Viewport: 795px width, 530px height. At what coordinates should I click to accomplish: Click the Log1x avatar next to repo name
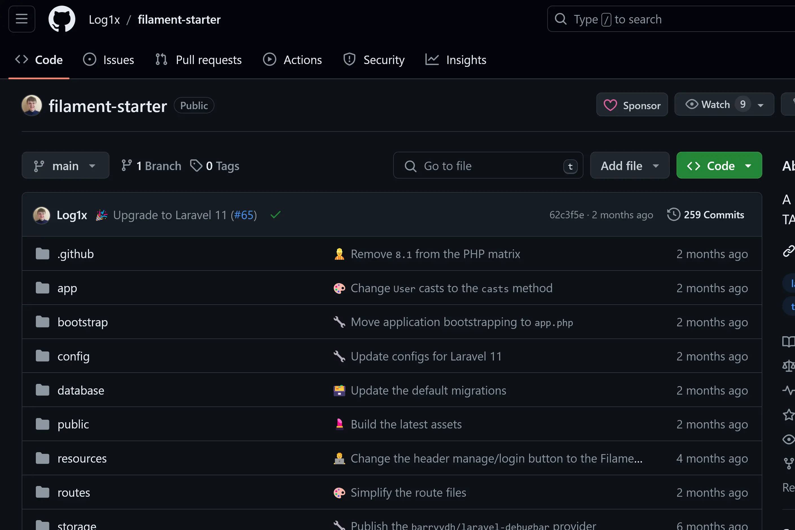pyautogui.click(x=32, y=105)
